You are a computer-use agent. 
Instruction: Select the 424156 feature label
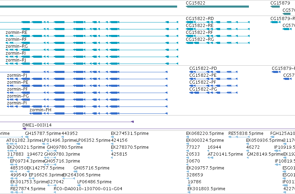pos(119,140)
